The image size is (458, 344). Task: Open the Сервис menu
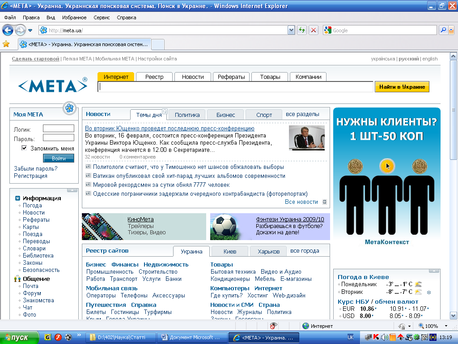coord(102,17)
